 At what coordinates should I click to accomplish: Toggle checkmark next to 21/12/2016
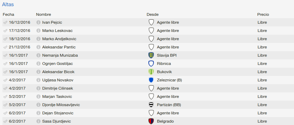click(x=5, y=47)
